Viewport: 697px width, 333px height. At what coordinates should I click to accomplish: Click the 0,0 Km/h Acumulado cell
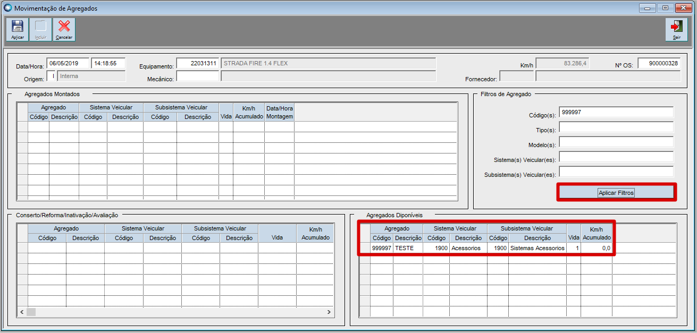pyautogui.click(x=597, y=248)
